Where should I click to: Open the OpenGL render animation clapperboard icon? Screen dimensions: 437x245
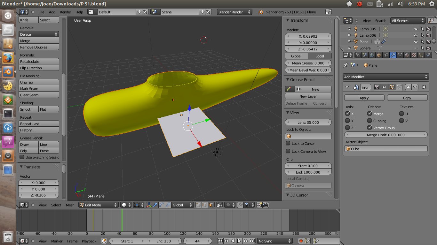point(266,205)
